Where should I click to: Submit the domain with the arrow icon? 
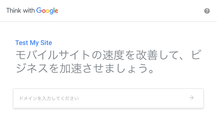(x=191, y=98)
